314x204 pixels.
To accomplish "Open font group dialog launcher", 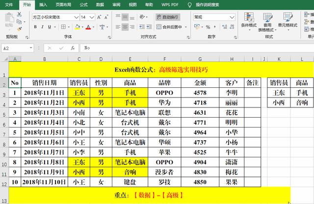I will (x=109, y=37).
